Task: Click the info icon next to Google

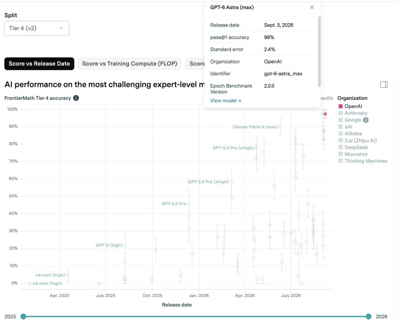Action: click(x=366, y=120)
